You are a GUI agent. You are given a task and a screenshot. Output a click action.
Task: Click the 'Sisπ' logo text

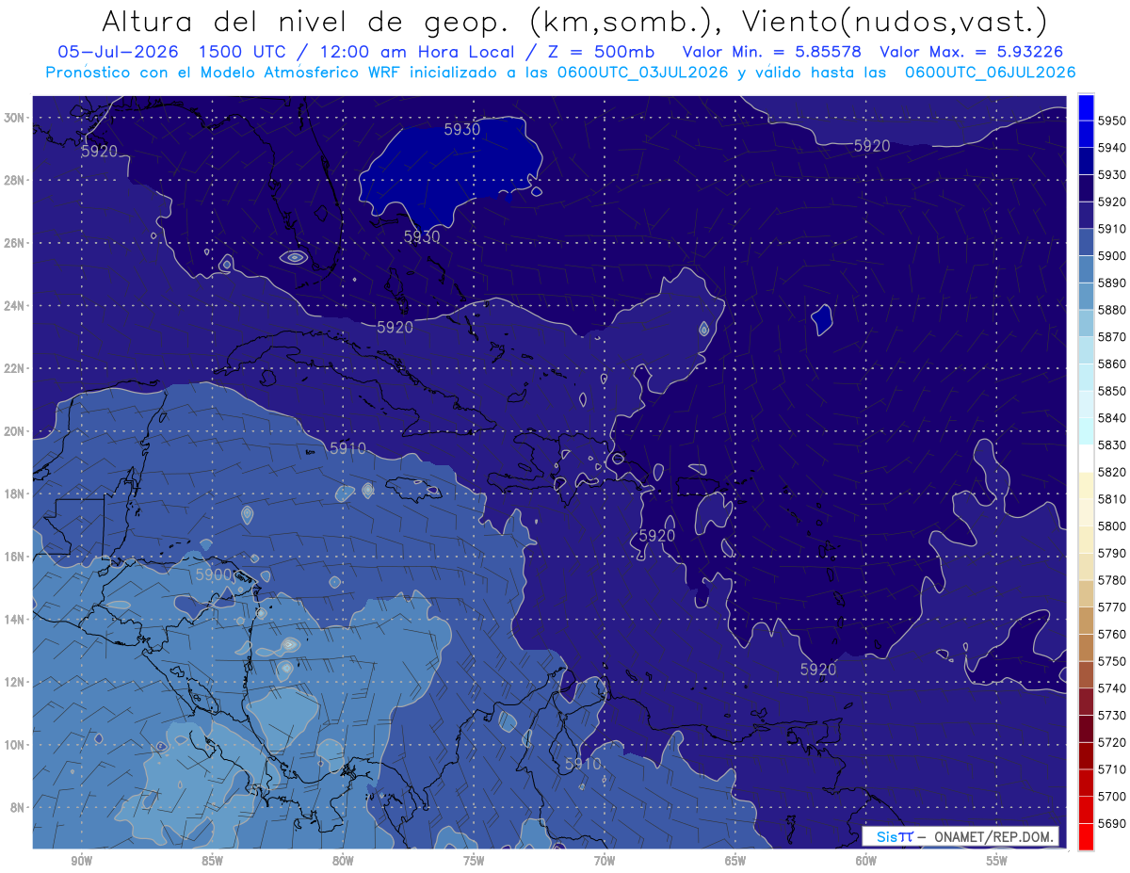pyautogui.click(x=895, y=837)
